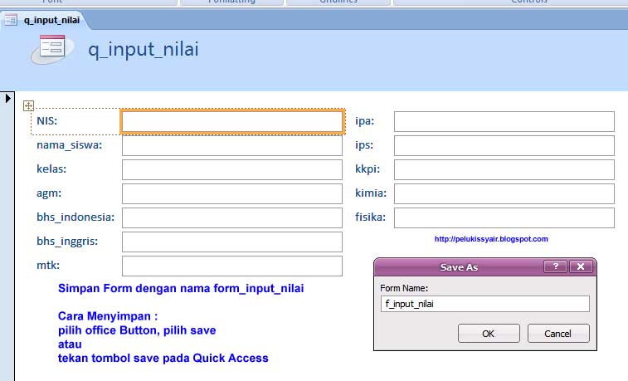The height and width of the screenshot is (381, 628).
Task: Click the help question mark in Save As
Action: 555,266
